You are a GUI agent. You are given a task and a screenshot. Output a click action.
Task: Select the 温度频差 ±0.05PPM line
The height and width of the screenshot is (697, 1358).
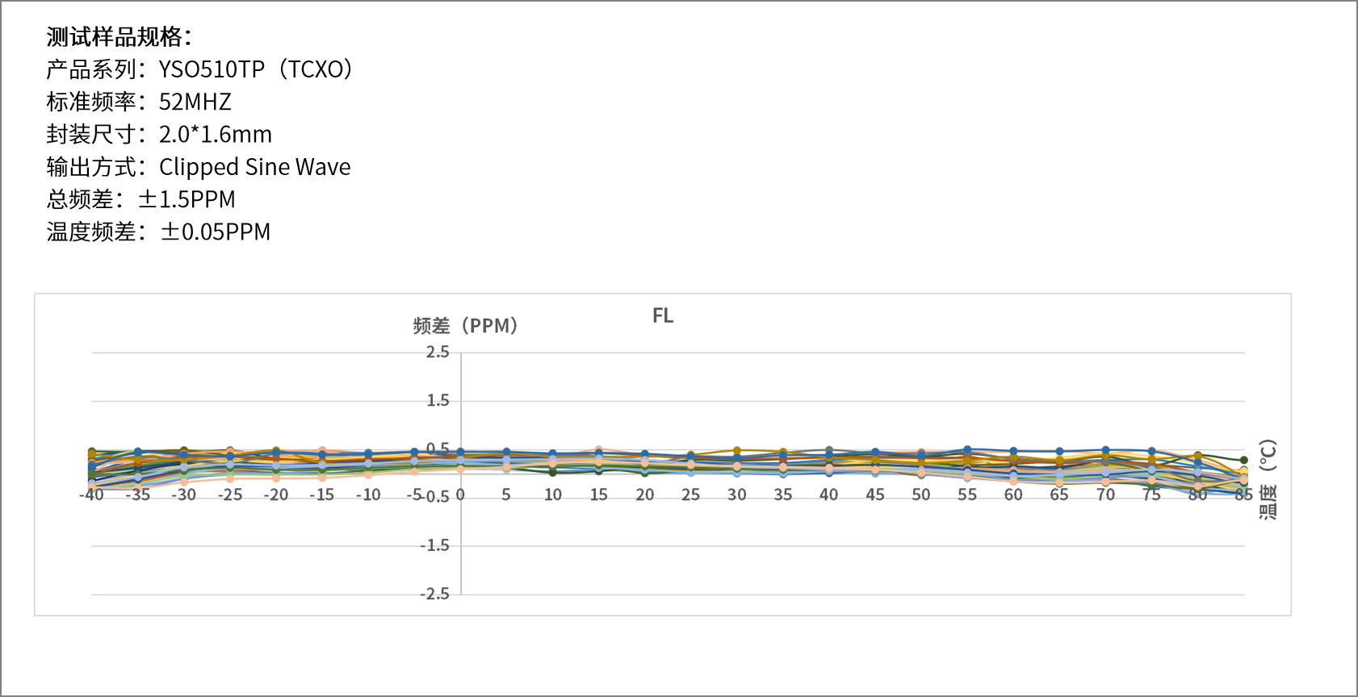click(x=158, y=232)
